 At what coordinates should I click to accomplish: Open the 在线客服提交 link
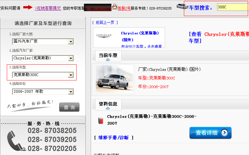[48, 8]
